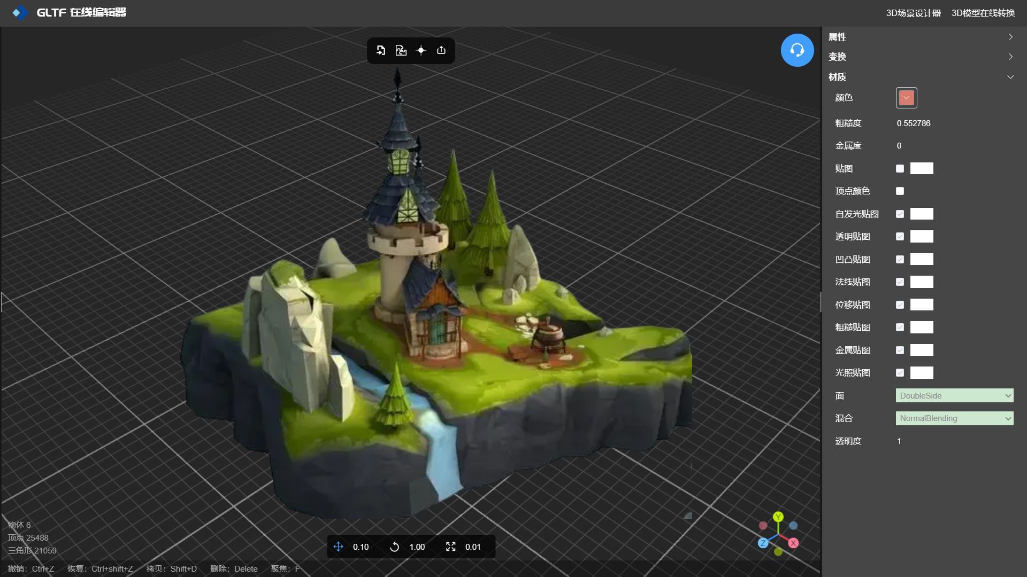Click the export upload icon
The image size is (1027, 577).
(441, 50)
